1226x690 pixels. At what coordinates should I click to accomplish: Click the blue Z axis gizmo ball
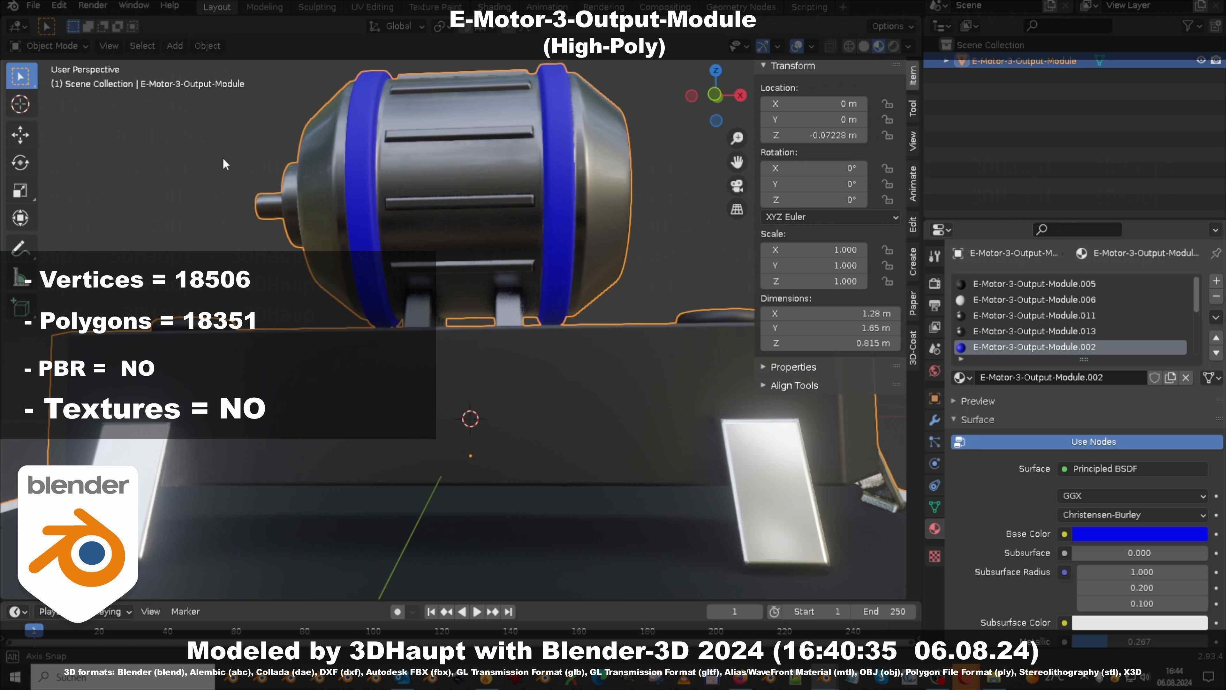(x=715, y=71)
